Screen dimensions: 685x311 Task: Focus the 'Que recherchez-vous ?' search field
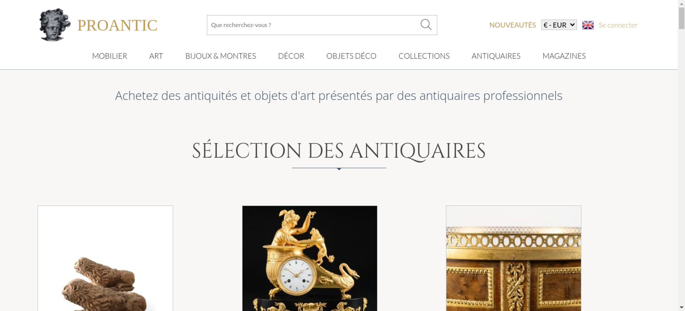(313, 25)
